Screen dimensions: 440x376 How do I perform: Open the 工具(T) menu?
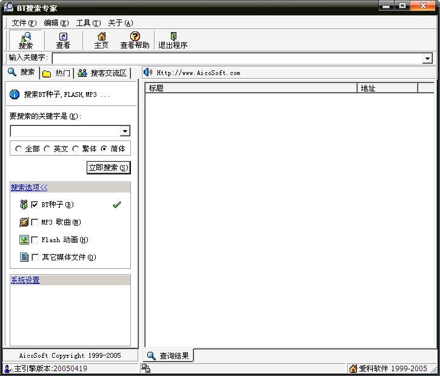[x=88, y=23]
